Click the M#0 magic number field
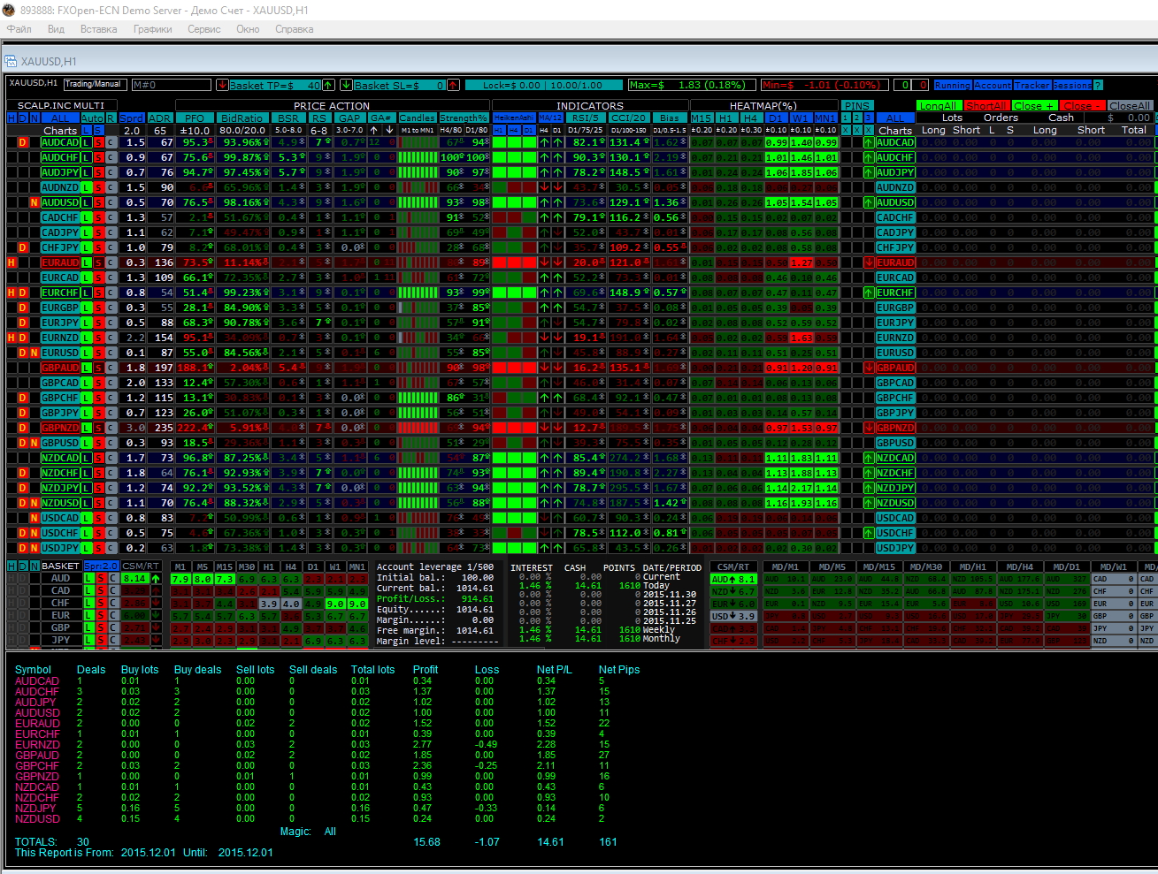 click(x=172, y=85)
